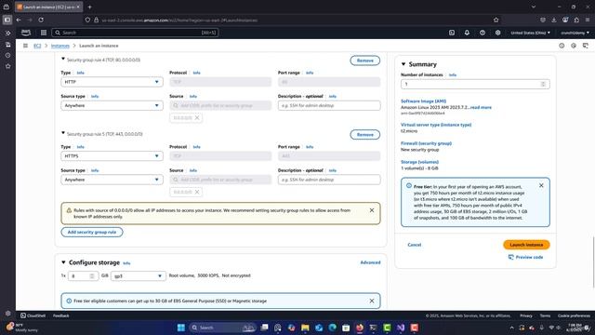Screen dimensions: 595x335
Task: Open the AWS support help icon
Action: tap(483, 33)
